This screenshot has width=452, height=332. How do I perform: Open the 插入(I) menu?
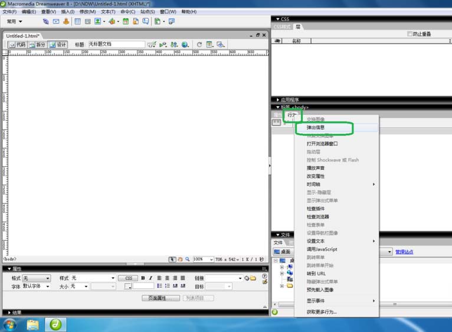[x=67, y=12]
